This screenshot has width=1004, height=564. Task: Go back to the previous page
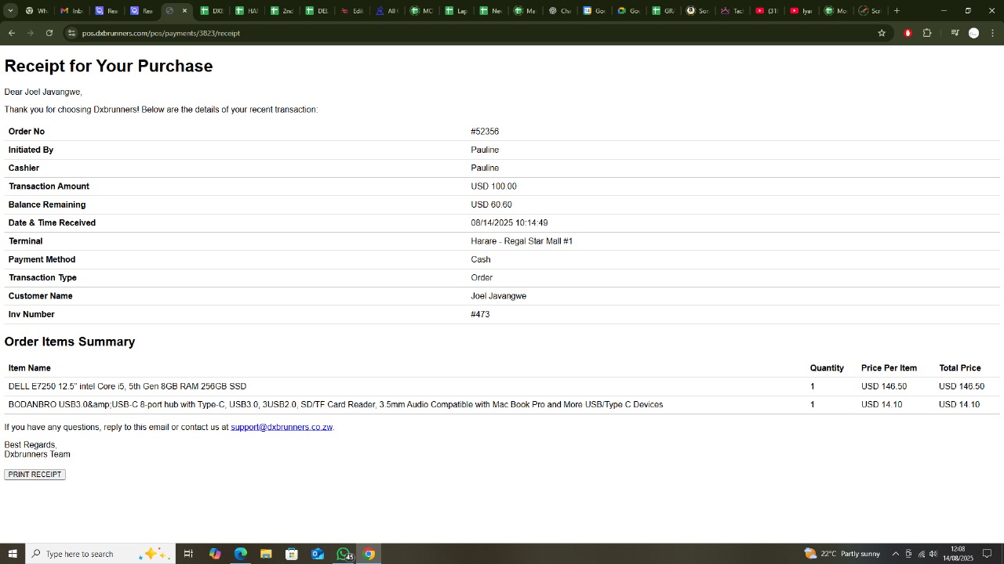[x=11, y=33]
